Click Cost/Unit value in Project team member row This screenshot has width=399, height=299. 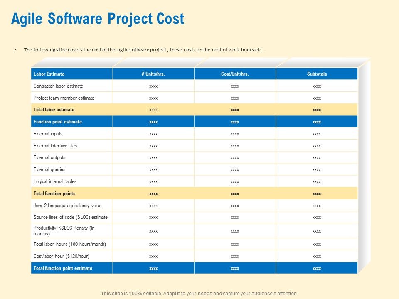coord(235,98)
